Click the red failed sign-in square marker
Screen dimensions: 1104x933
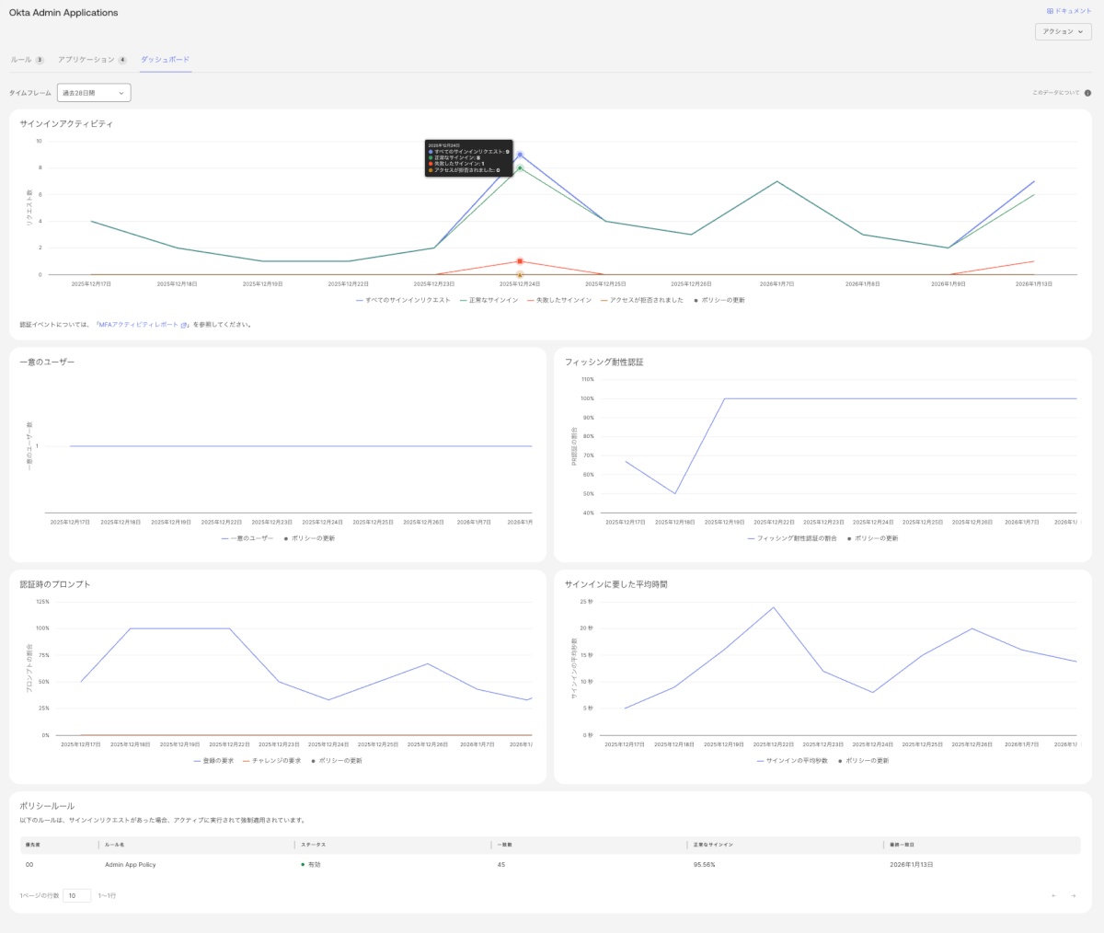pos(520,261)
